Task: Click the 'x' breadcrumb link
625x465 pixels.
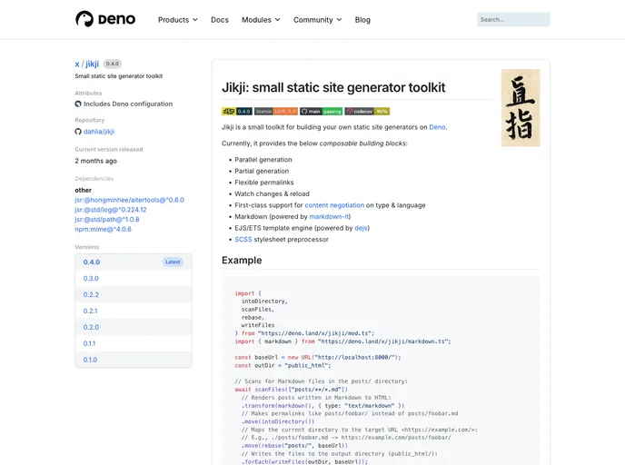Action: [x=77, y=64]
